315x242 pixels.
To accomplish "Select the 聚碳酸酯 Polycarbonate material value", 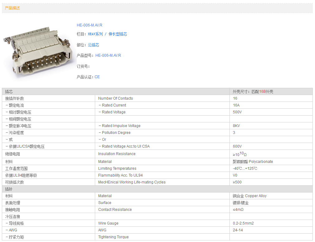I will click(x=252, y=162).
